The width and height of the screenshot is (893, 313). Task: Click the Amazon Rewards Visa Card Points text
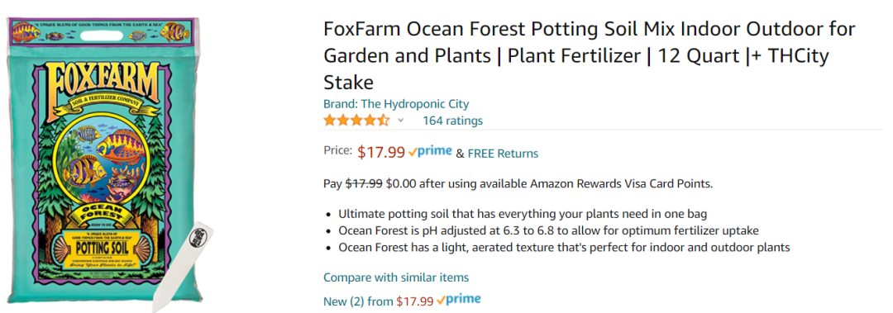click(620, 184)
